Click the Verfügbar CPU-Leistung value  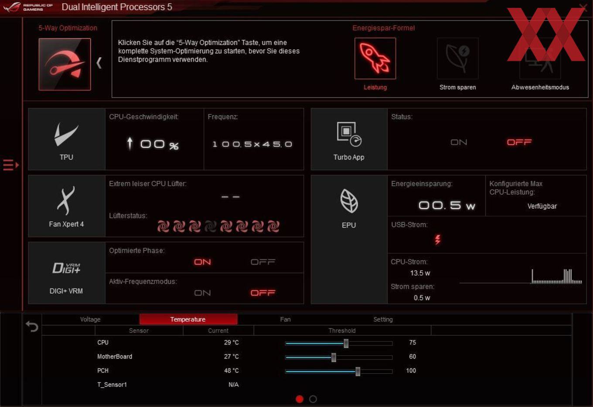[x=542, y=206]
